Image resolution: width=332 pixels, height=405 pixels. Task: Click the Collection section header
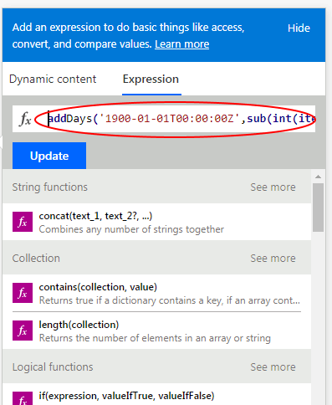pos(36,259)
